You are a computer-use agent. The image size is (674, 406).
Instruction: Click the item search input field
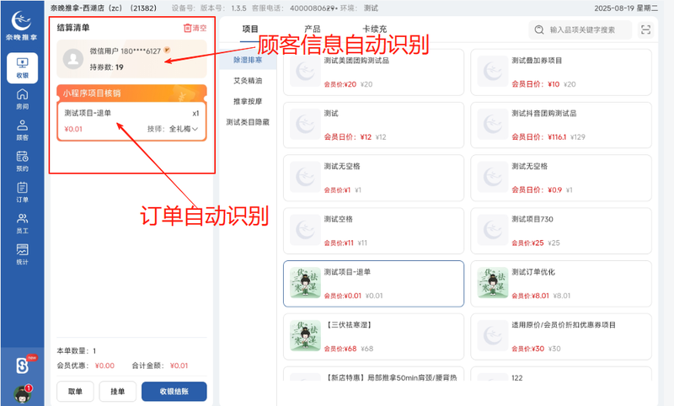[580, 29]
